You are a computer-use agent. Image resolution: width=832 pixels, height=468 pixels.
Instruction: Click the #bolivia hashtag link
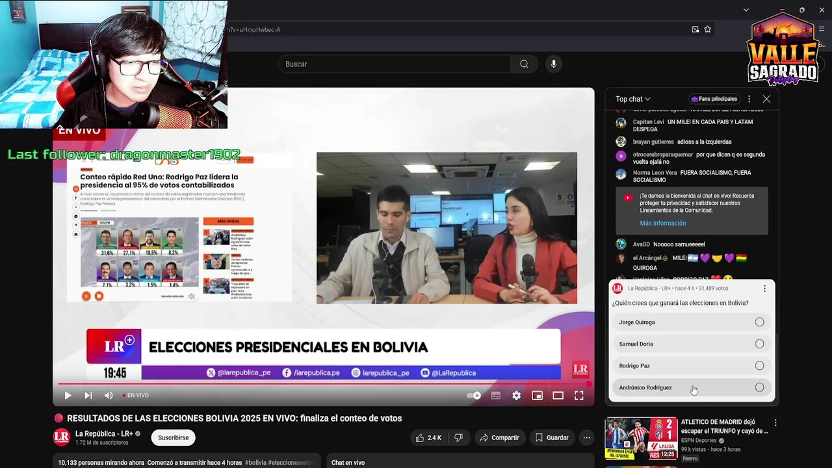(255, 463)
